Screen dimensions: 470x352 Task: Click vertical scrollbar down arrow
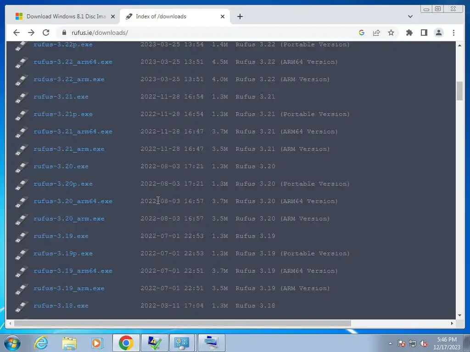coord(459,315)
